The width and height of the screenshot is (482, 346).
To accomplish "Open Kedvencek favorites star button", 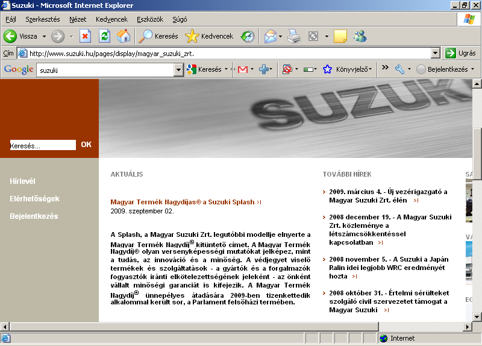I will [x=209, y=36].
